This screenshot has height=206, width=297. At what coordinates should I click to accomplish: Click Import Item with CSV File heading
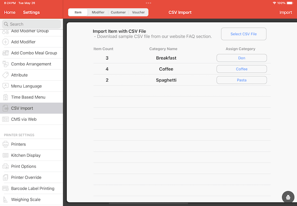[x=119, y=31]
